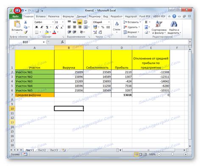The width and height of the screenshot is (201, 166).
Task: Toggle top vertical alignment
Action: point(69,22)
